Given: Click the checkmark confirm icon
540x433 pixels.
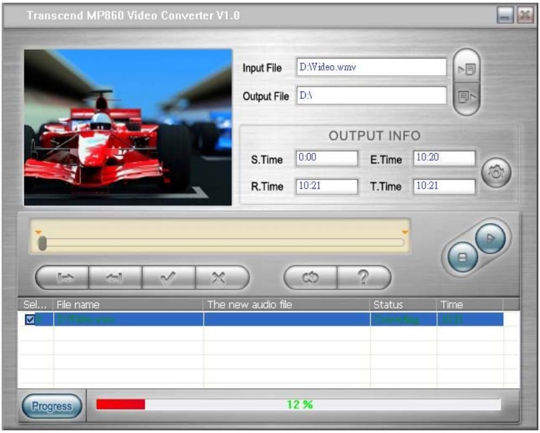Looking at the screenshot, I should click(x=168, y=277).
